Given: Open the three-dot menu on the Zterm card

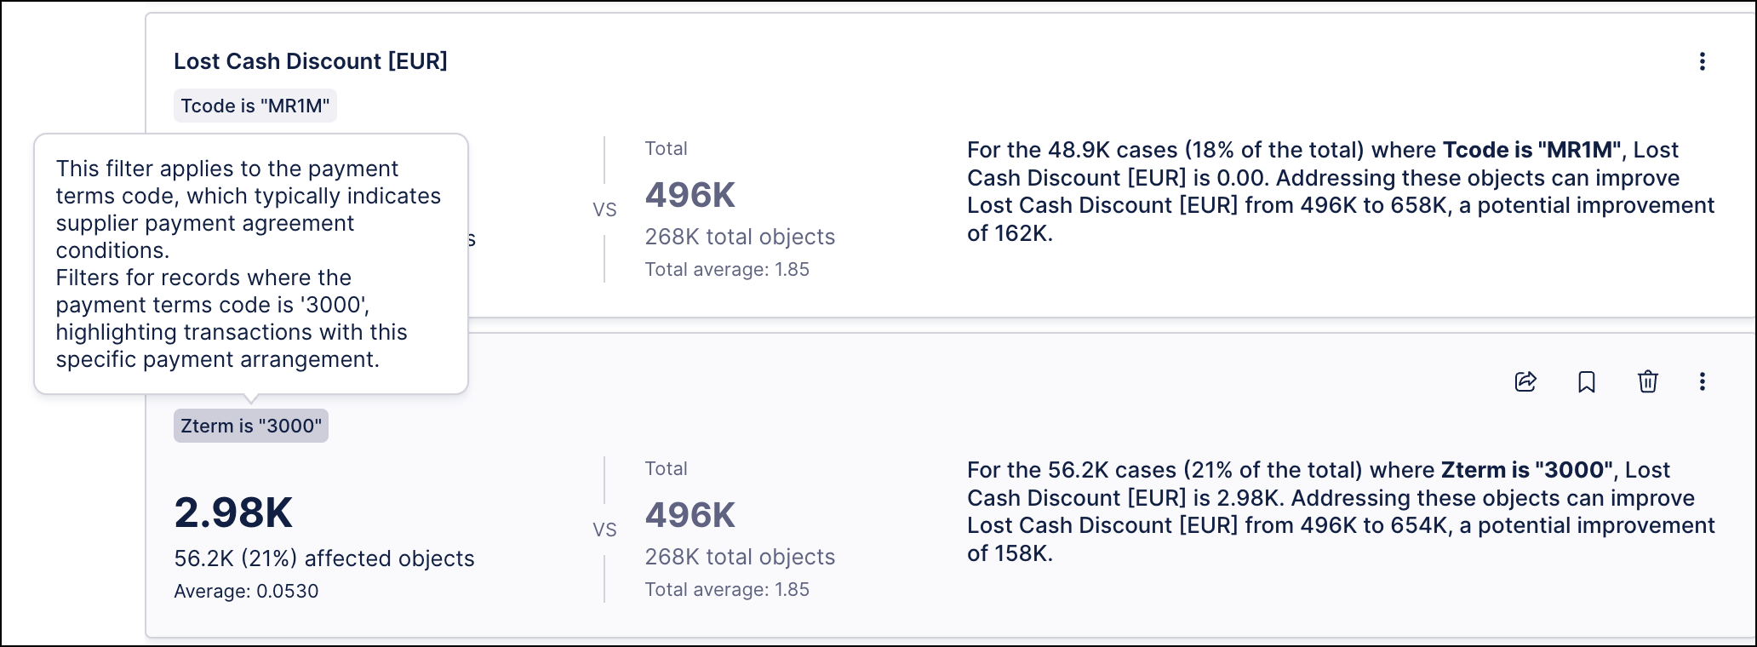Looking at the screenshot, I should (x=1702, y=381).
